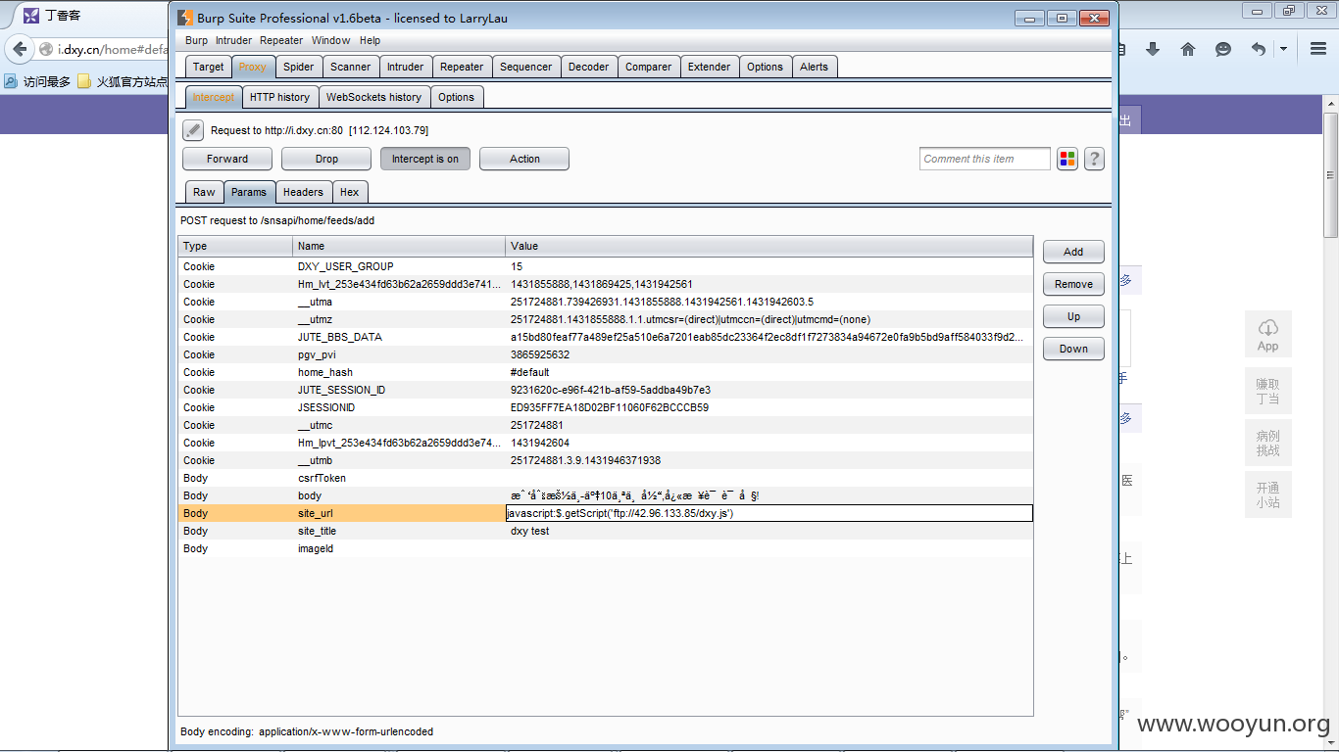Go back using Firefox back arrow
The width and height of the screenshot is (1339, 752).
[20, 49]
